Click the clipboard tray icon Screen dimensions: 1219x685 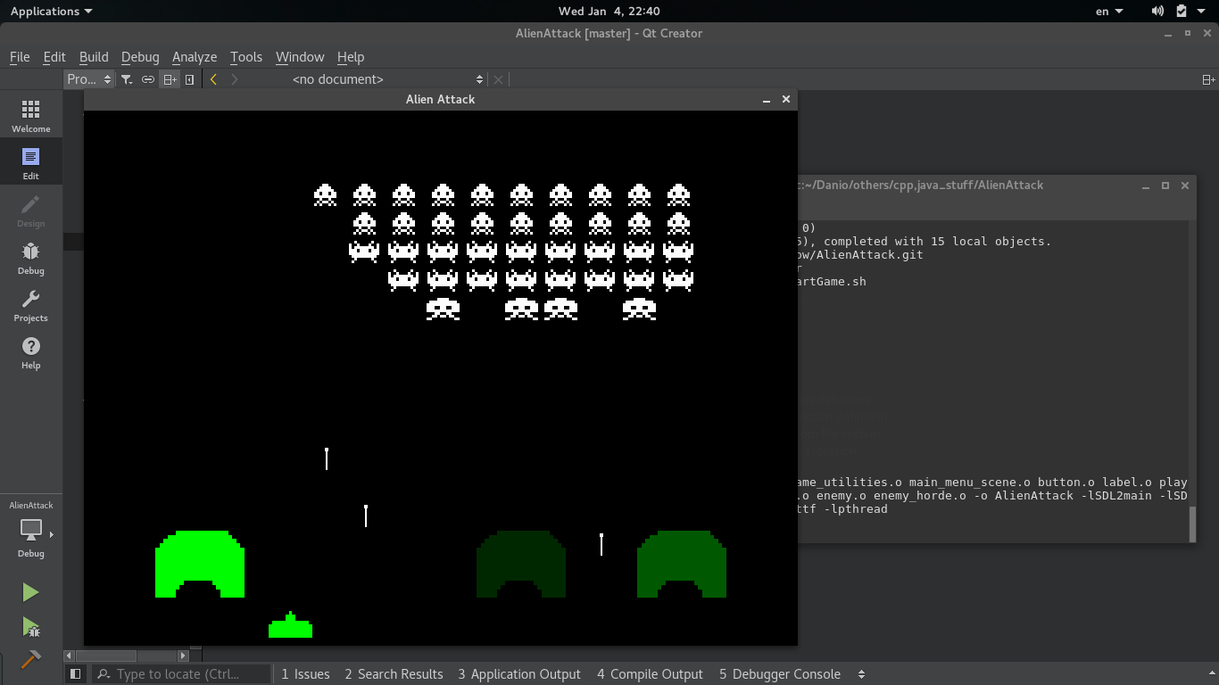1181,11
